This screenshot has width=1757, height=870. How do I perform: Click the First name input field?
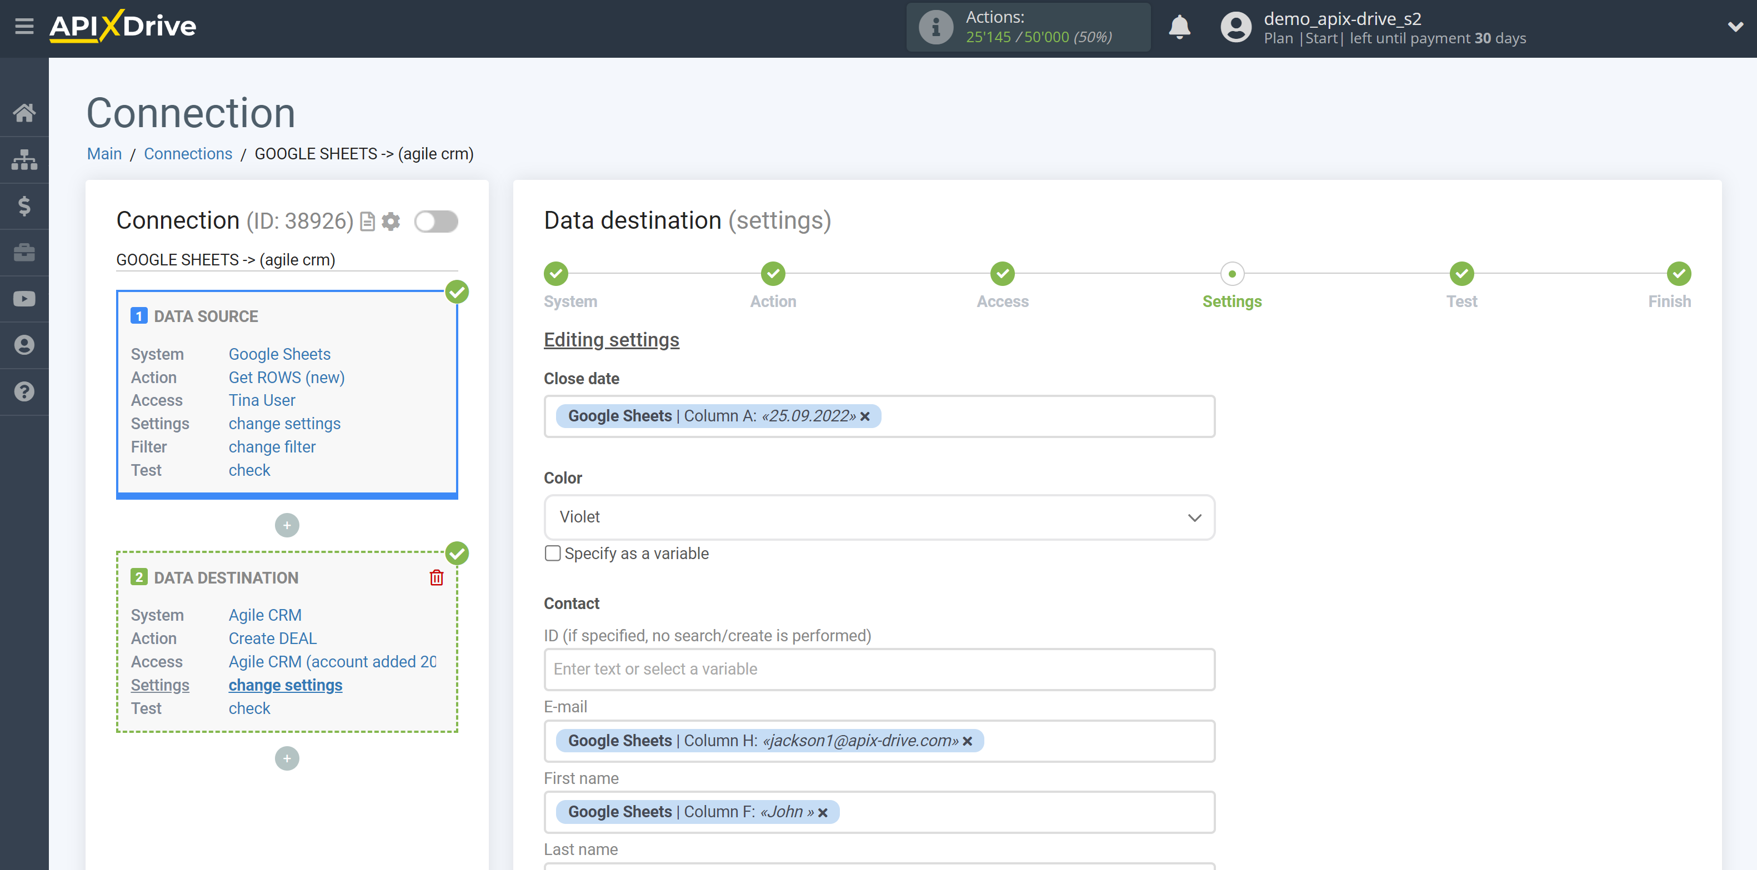point(879,813)
